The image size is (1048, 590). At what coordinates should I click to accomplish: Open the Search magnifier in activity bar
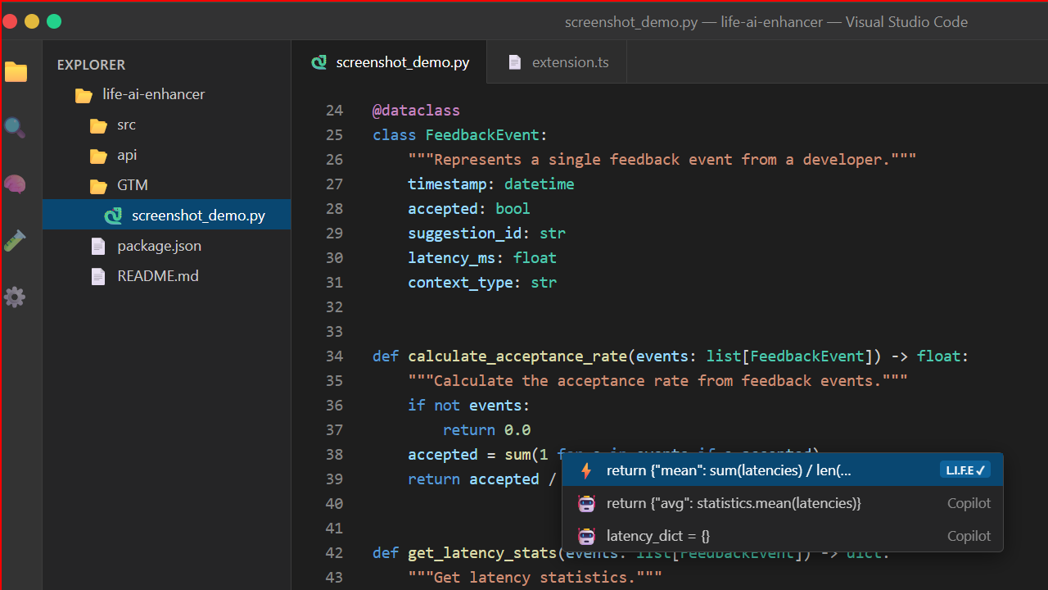[x=15, y=128]
